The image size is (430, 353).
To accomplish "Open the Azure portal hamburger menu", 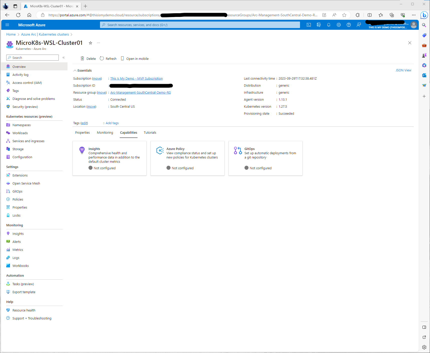I will click(7, 25).
